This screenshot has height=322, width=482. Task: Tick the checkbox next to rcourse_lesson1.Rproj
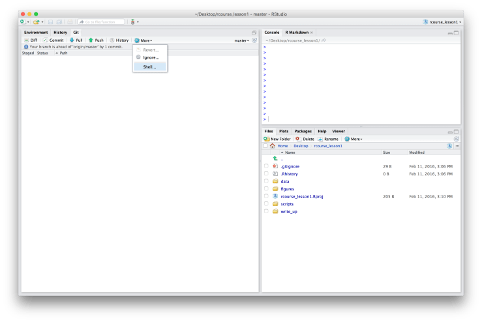tap(266, 196)
